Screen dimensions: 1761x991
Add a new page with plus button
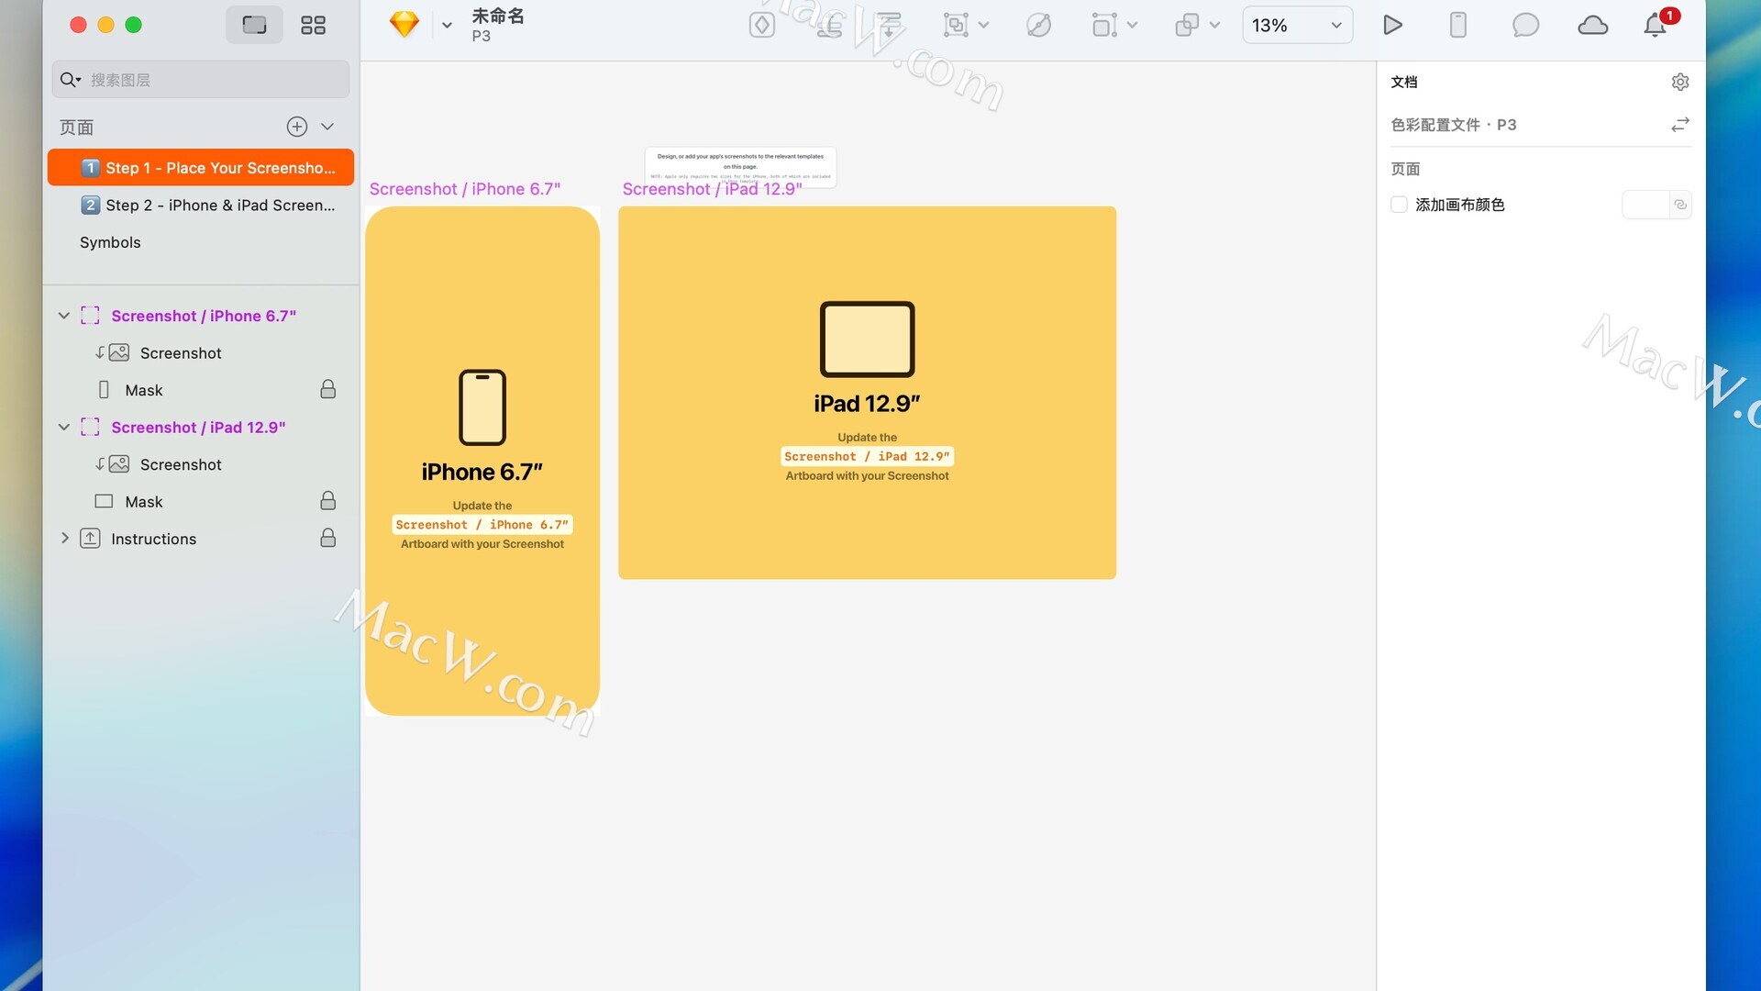coord(297,127)
